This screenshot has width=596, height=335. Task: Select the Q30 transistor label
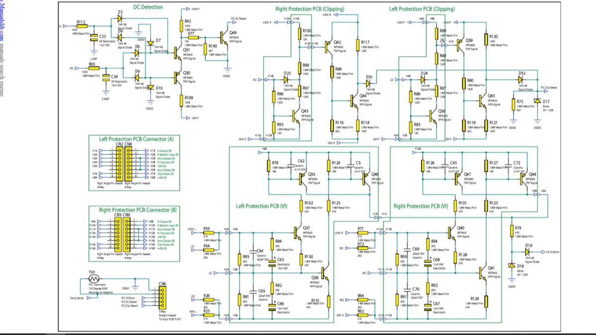186,73
